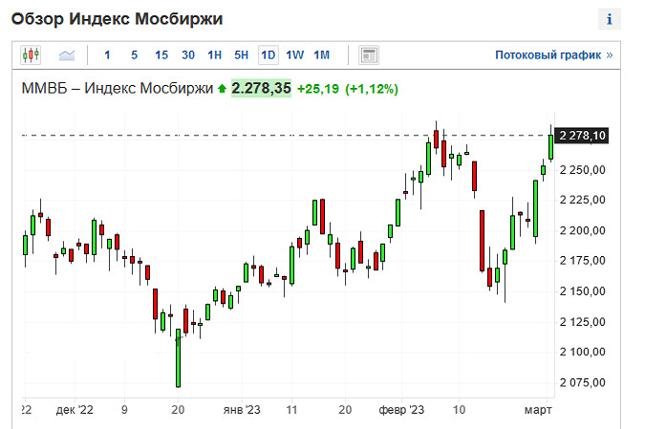Click the lowest candle near date 20
645x429 pixels.
pos(178,358)
